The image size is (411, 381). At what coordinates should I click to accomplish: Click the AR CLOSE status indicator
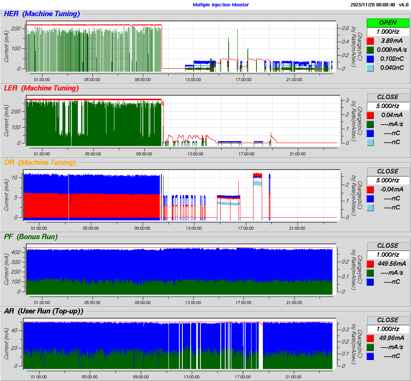(x=388, y=320)
